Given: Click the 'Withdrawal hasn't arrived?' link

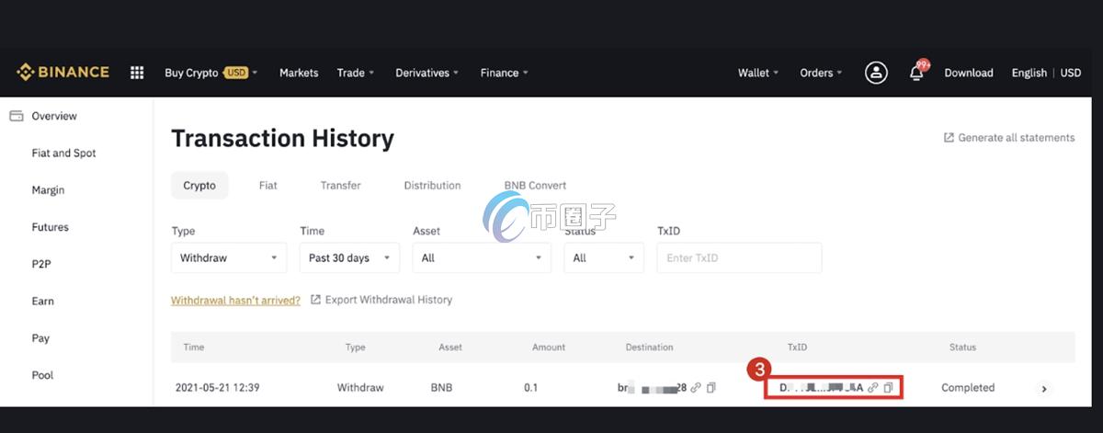Looking at the screenshot, I should 235,300.
